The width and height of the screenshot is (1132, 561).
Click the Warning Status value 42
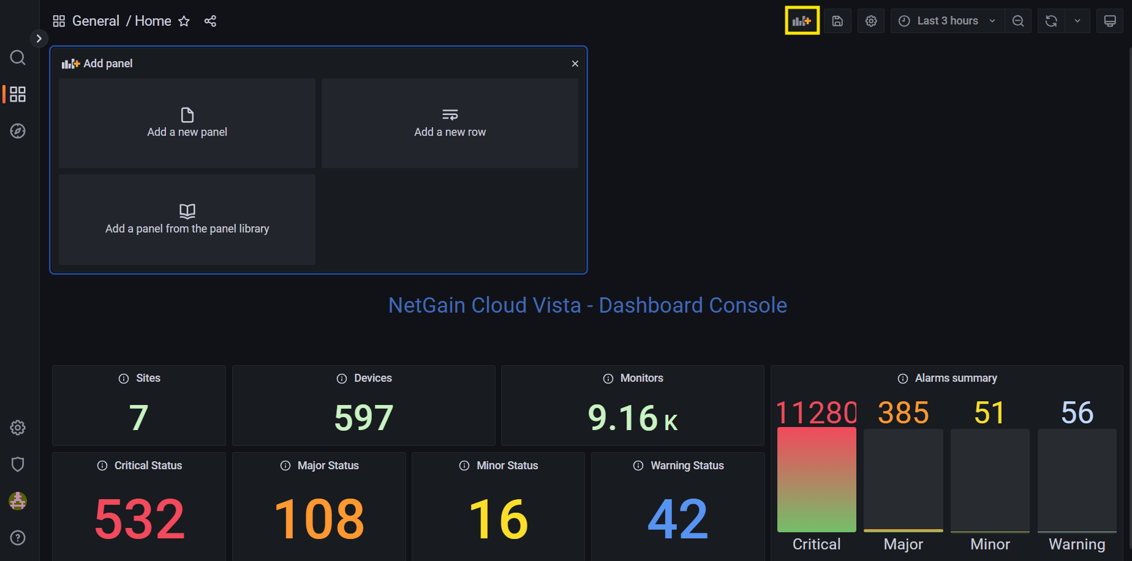[x=678, y=519]
